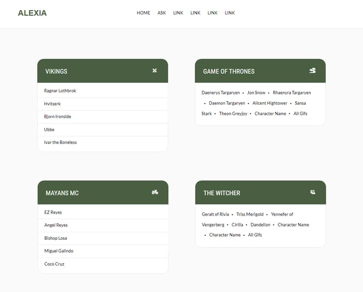Screen dimensions: 363x292
Task: Choose Bjorn Ironside from Vikings list
Action: [103, 117]
